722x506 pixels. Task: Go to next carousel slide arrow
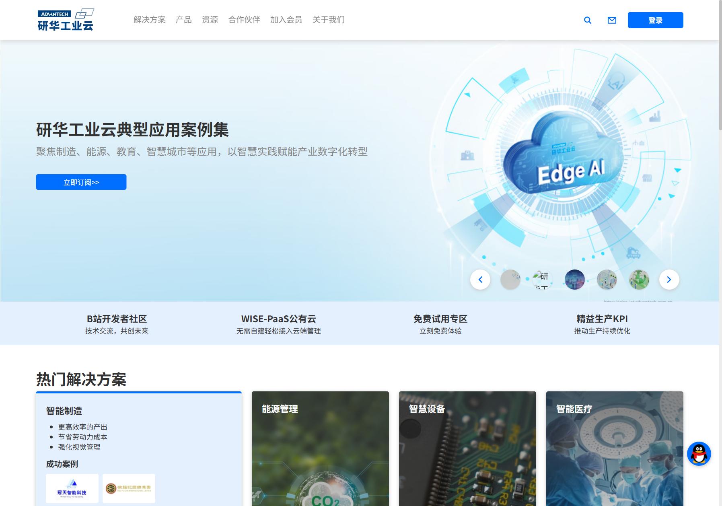[669, 280]
